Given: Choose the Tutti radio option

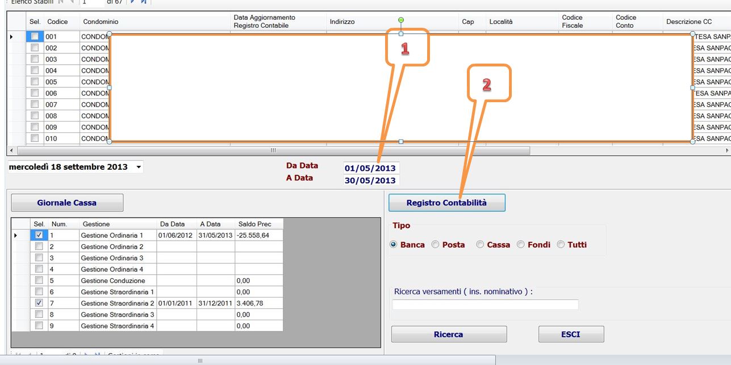Looking at the screenshot, I should (x=561, y=245).
